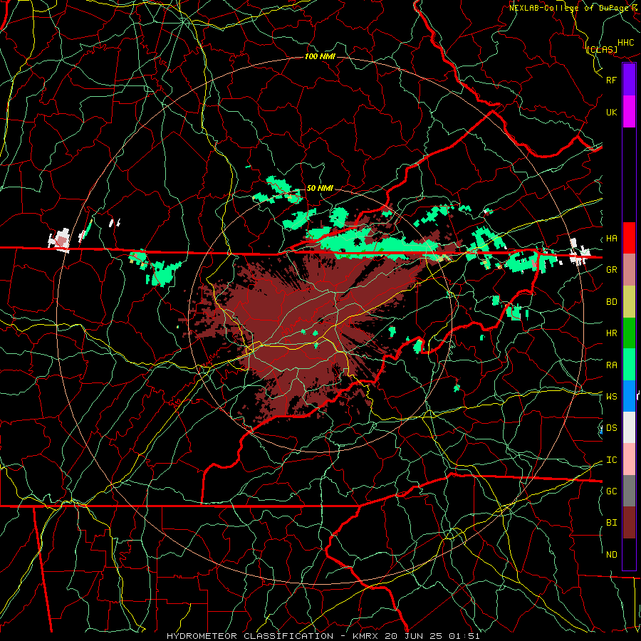Click the HR legend label
Screen dimensions: 641x641
tap(611, 333)
